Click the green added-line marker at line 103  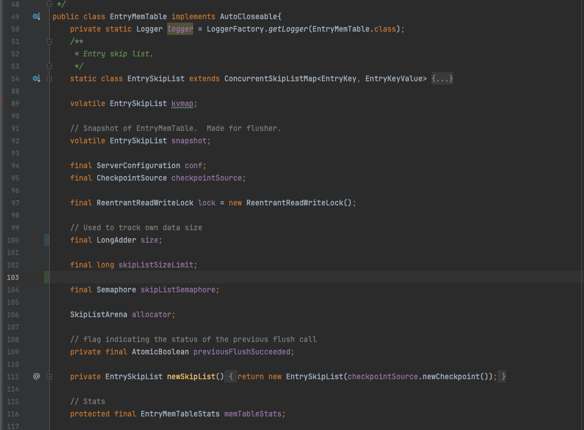click(x=46, y=277)
